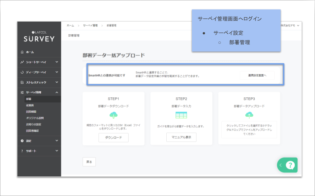Click the short survey chart icon
Screen dimensions: 315x196
(x=22, y=62)
